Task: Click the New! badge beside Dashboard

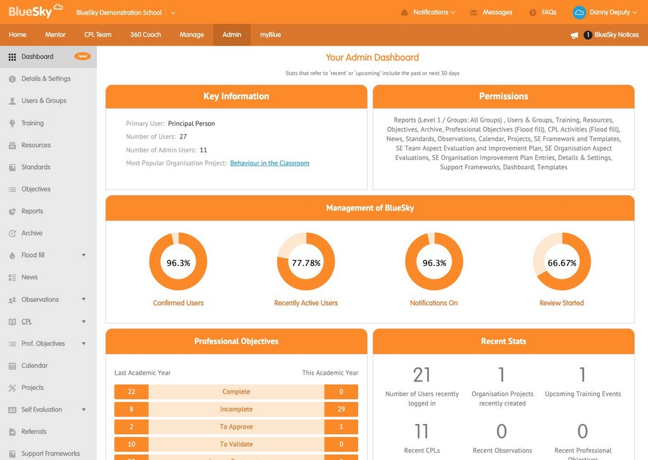Action: (x=83, y=56)
